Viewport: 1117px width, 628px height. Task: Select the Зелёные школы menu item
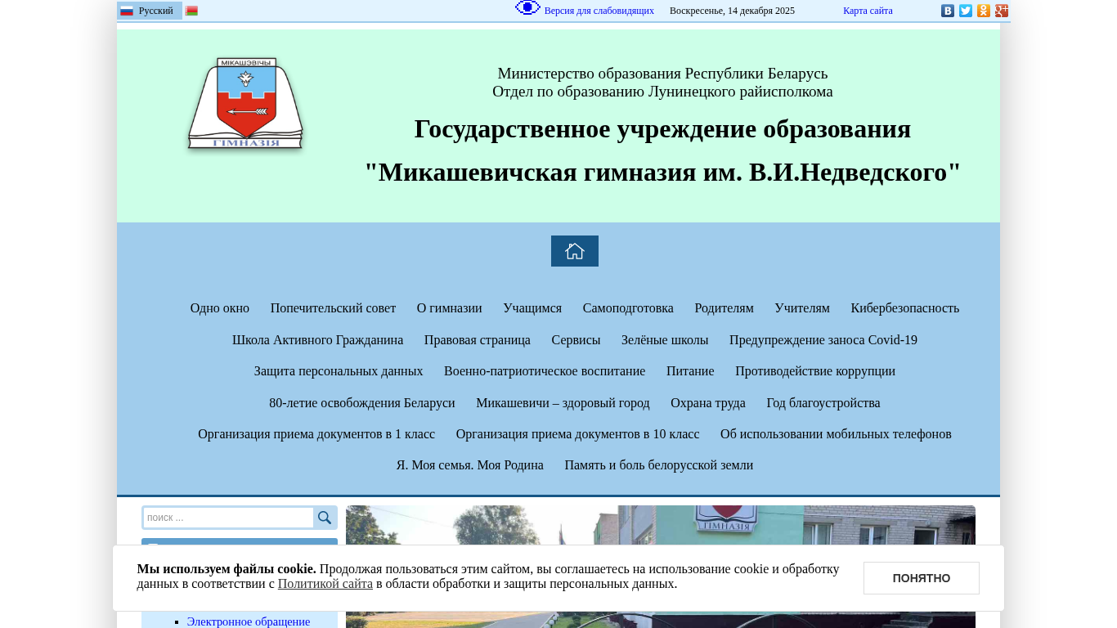click(665, 340)
